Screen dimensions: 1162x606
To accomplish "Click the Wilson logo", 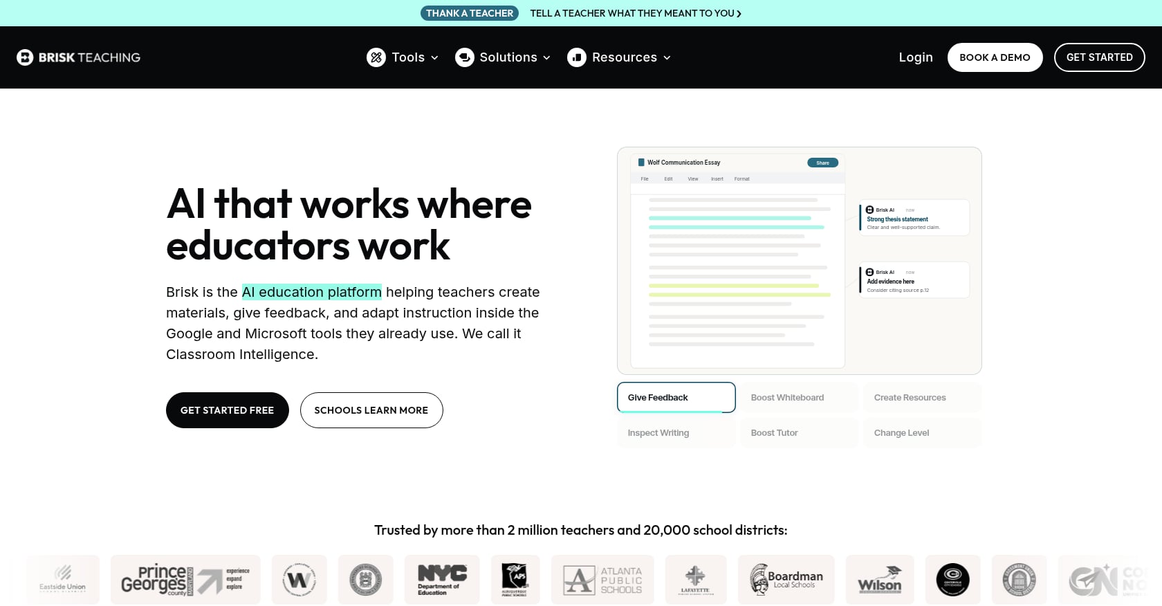I will (x=880, y=580).
